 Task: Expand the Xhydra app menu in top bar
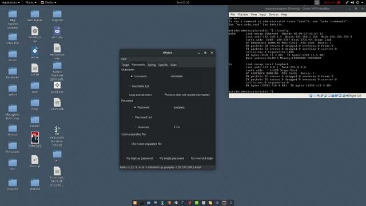49,2
